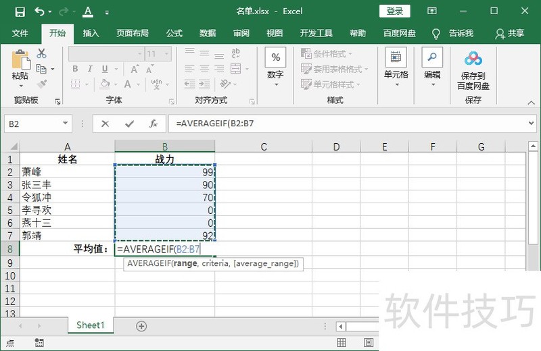The width and height of the screenshot is (541, 351).
Task: Click the insert function fx icon
Action: click(154, 124)
